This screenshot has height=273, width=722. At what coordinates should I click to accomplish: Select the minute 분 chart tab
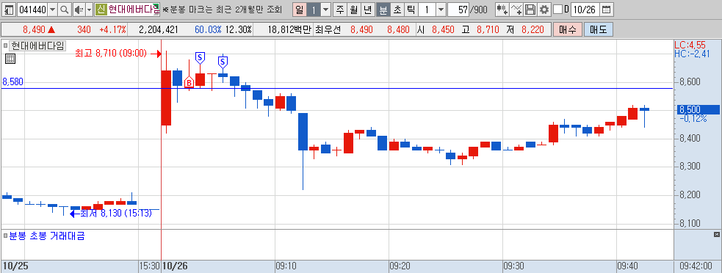(383, 10)
